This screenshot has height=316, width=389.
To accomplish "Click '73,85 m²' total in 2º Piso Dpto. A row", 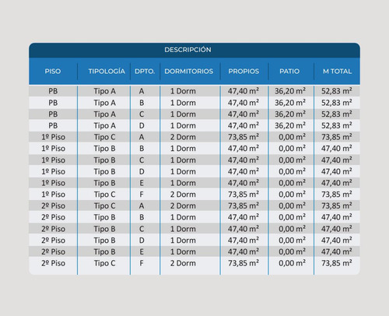I will pyautogui.click(x=337, y=205).
